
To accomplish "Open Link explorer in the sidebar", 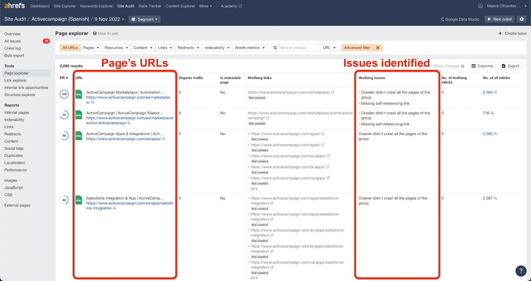I will tap(15, 80).
